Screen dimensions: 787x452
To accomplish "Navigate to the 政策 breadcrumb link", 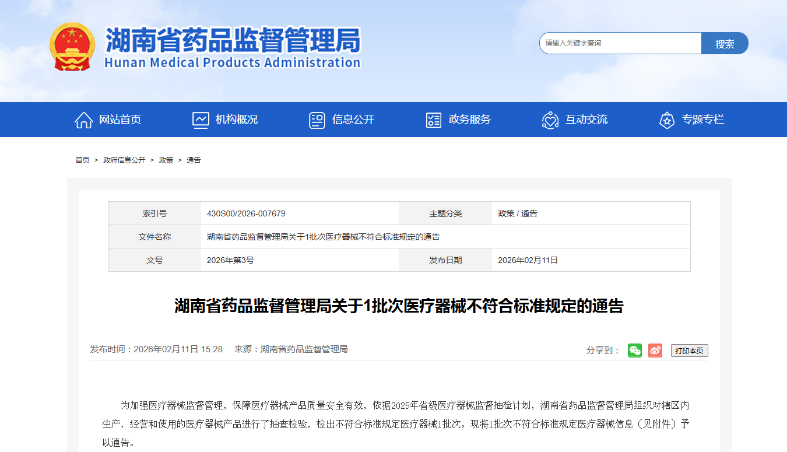I will (166, 160).
